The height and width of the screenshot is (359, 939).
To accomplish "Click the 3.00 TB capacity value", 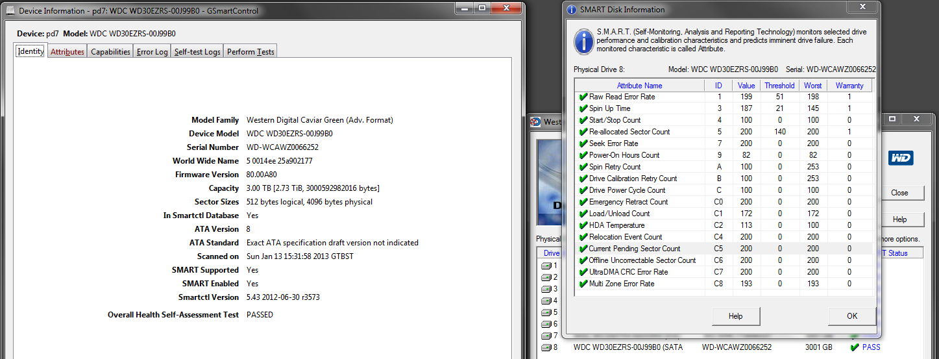I will coord(313,188).
